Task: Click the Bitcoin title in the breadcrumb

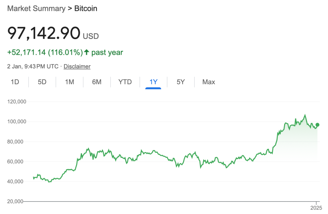Action: 86,9
